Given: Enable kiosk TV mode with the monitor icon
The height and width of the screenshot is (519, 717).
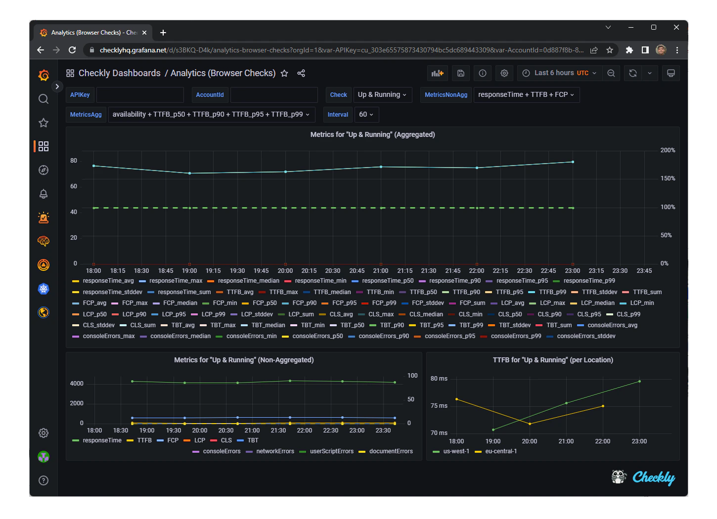Looking at the screenshot, I should point(671,73).
